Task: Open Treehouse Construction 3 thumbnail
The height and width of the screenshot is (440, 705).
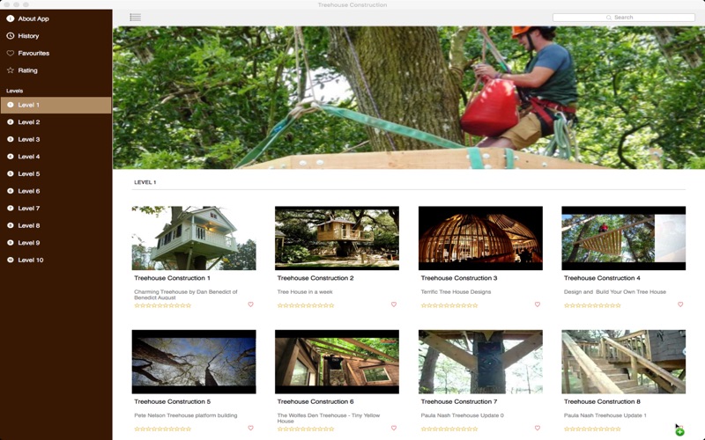Action: tap(480, 238)
